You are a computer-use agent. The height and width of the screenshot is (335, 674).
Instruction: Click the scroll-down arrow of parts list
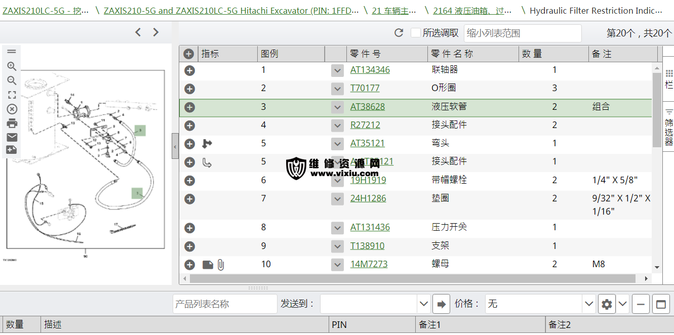(657, 268)
